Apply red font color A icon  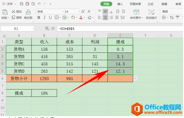(x=81, y=18)
